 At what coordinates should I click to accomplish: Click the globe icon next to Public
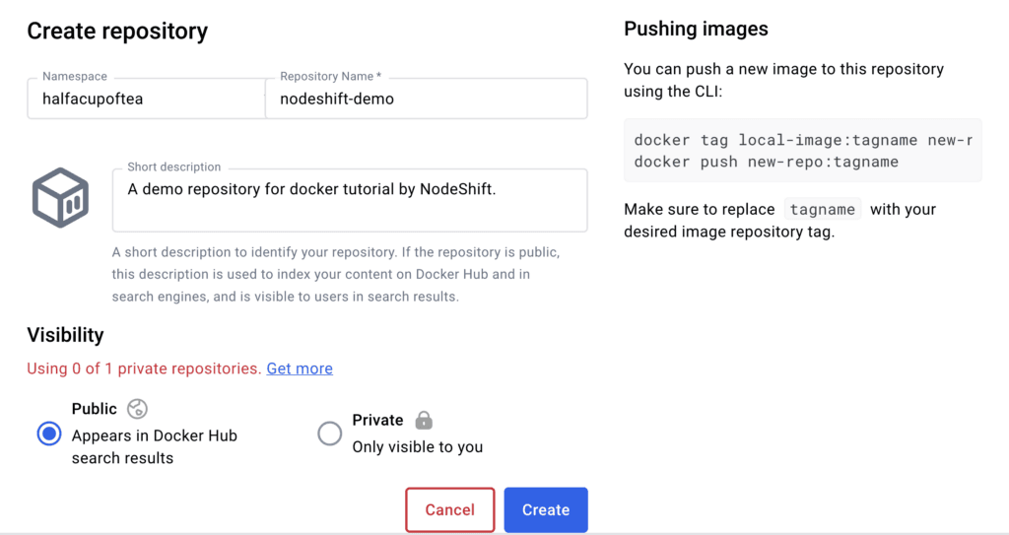point(137,409)
